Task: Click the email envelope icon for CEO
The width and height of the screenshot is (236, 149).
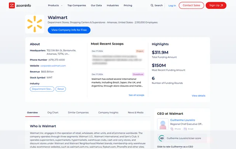Action: tap(185, 129)
